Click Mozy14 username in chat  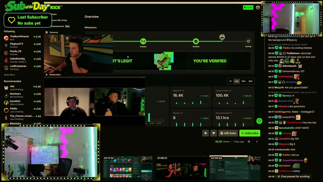coord(279,87)
